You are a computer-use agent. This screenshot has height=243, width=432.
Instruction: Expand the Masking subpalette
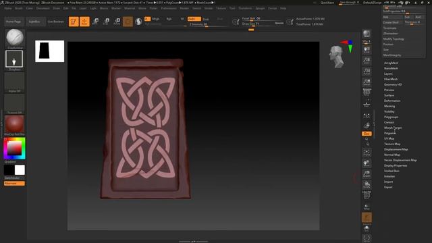(389, 106)
